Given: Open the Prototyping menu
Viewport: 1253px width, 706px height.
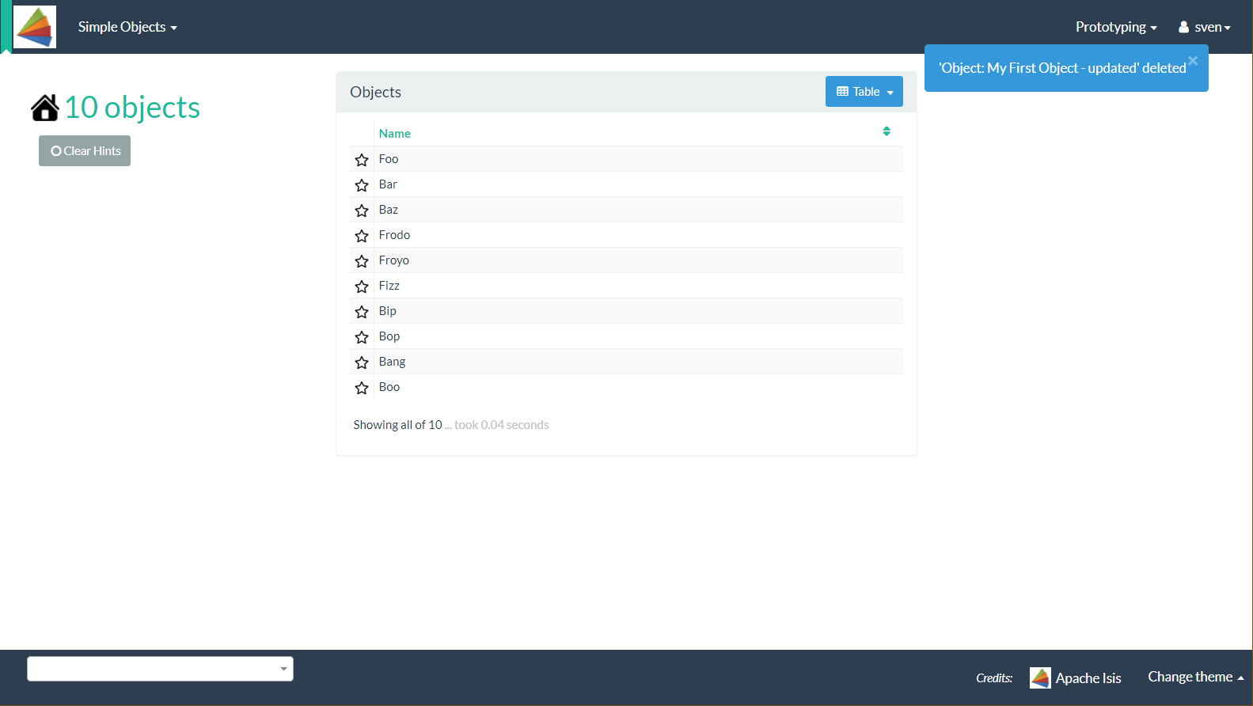Looking at the screenshot, I should click(x=1115, y=27).
